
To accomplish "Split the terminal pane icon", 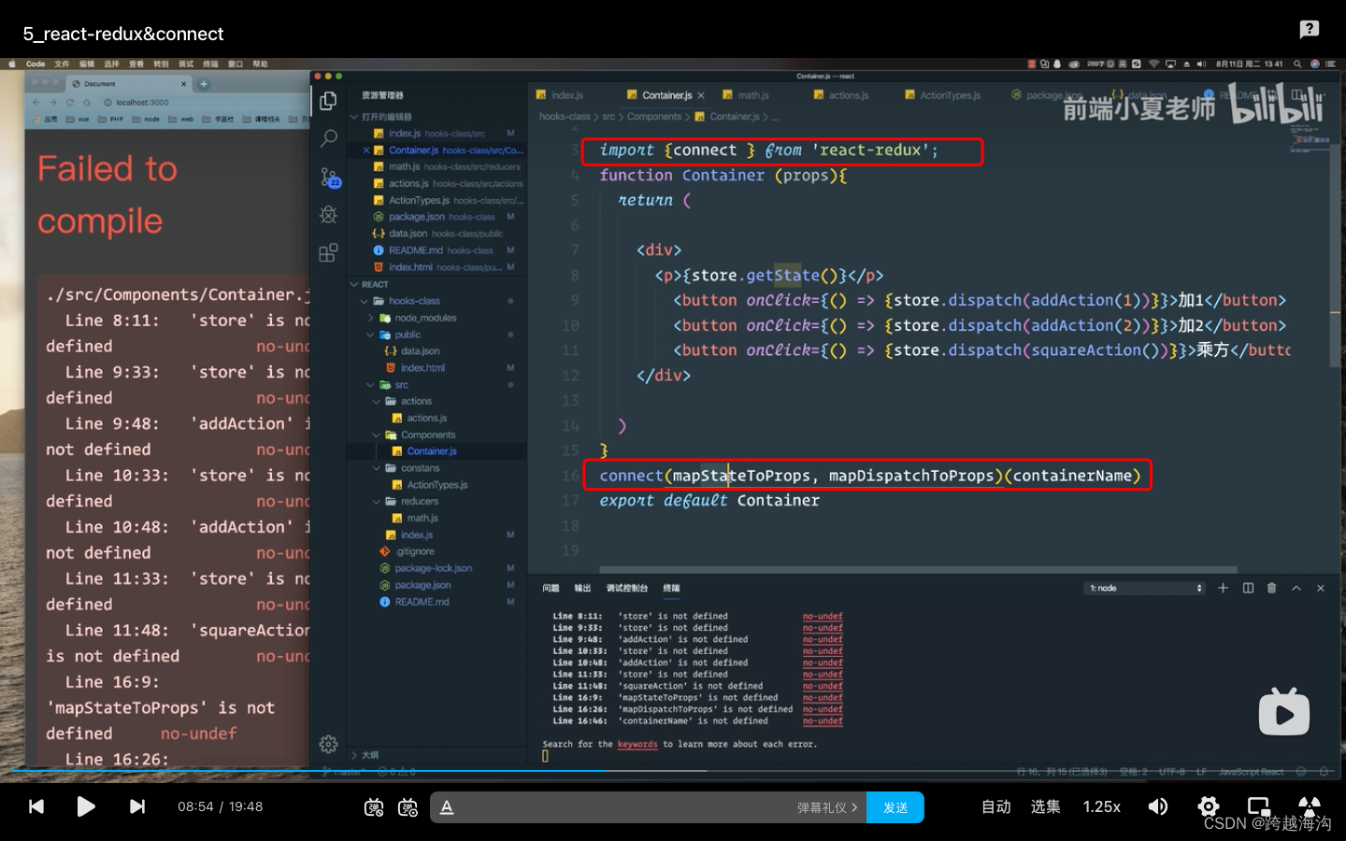I will (x=1248, y=588).
